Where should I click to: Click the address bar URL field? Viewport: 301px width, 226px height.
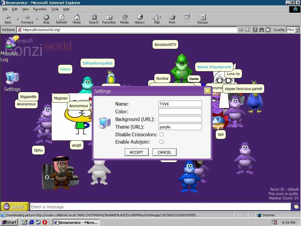click(127, 30)
